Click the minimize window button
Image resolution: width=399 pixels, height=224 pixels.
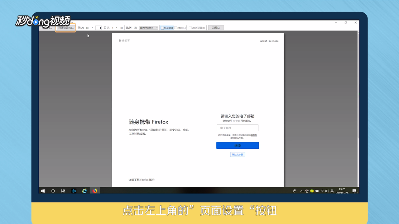336,23
